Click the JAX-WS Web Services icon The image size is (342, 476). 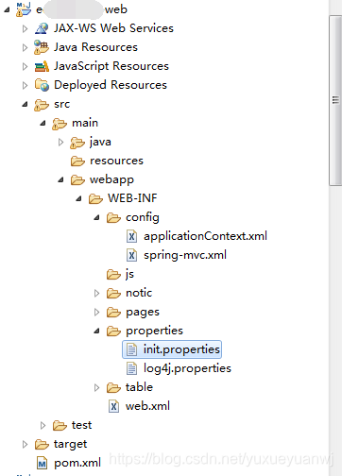(x=42, y=28)
